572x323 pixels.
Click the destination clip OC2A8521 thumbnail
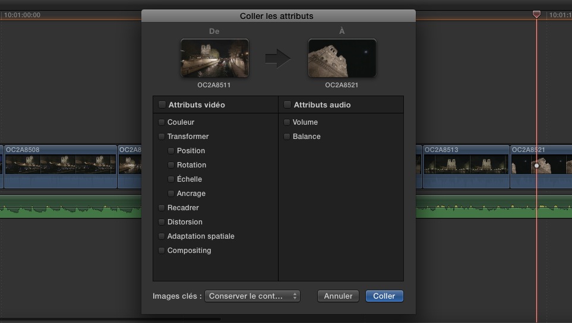coord(342,58)
